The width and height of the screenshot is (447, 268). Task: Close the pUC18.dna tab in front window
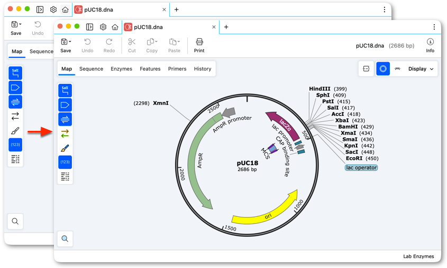click(x=214, y=27)
